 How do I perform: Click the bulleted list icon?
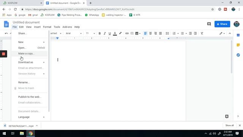point(182,33)
